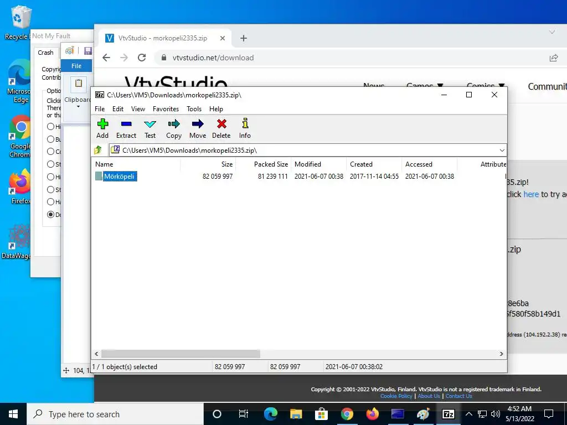Sort by the Accessed column header
This screenshot has width=567, height=425.
coord(430,164)
